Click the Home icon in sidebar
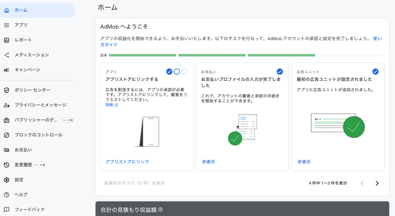The image size is (395, 216). tap(6, 10)
